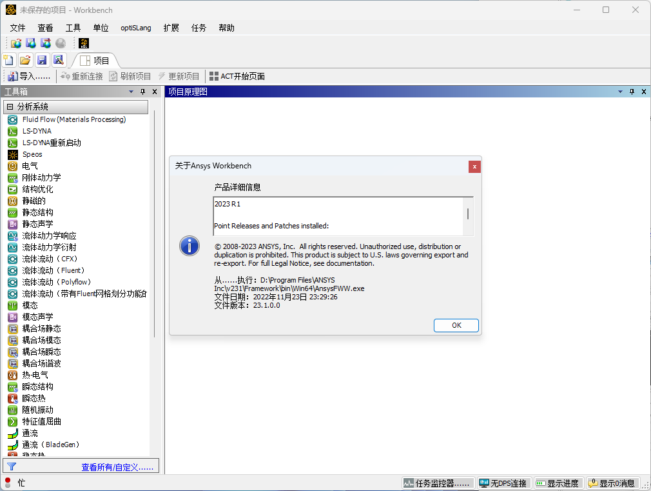Click the 特征值屈曲 system icon

tap(12, 421)
